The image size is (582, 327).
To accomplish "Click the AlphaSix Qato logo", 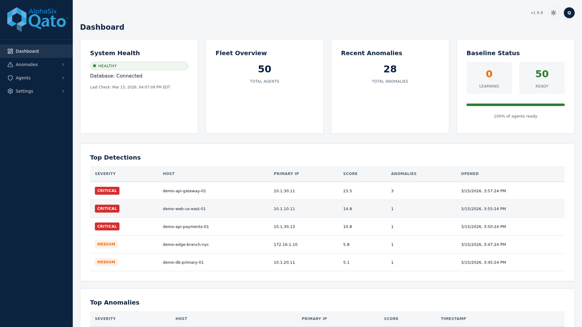I will (37, 19).
